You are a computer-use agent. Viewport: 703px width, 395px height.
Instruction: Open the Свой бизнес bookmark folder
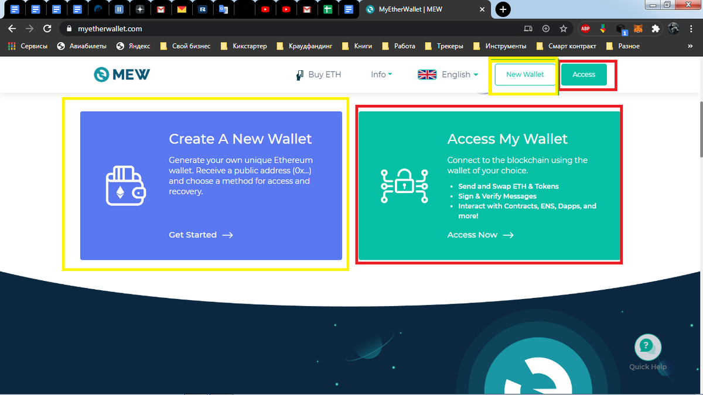pyautogui.click(x=185, y=46)
